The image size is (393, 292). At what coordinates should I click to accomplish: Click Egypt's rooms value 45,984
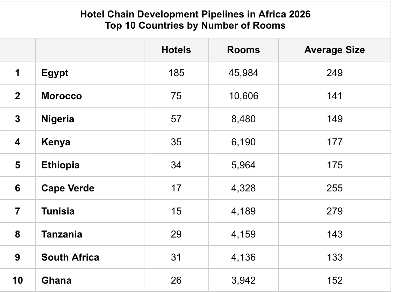[x=243, y=73]
